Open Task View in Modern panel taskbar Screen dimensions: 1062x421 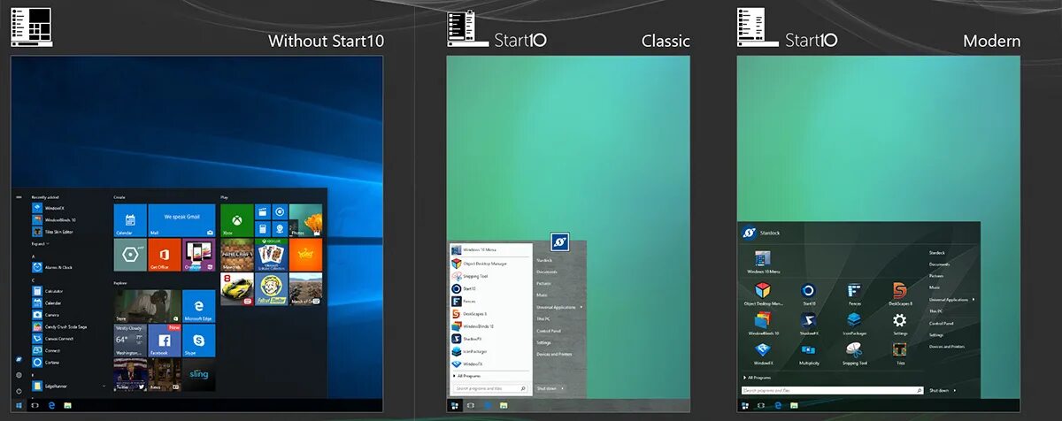[x=762, y=405]
